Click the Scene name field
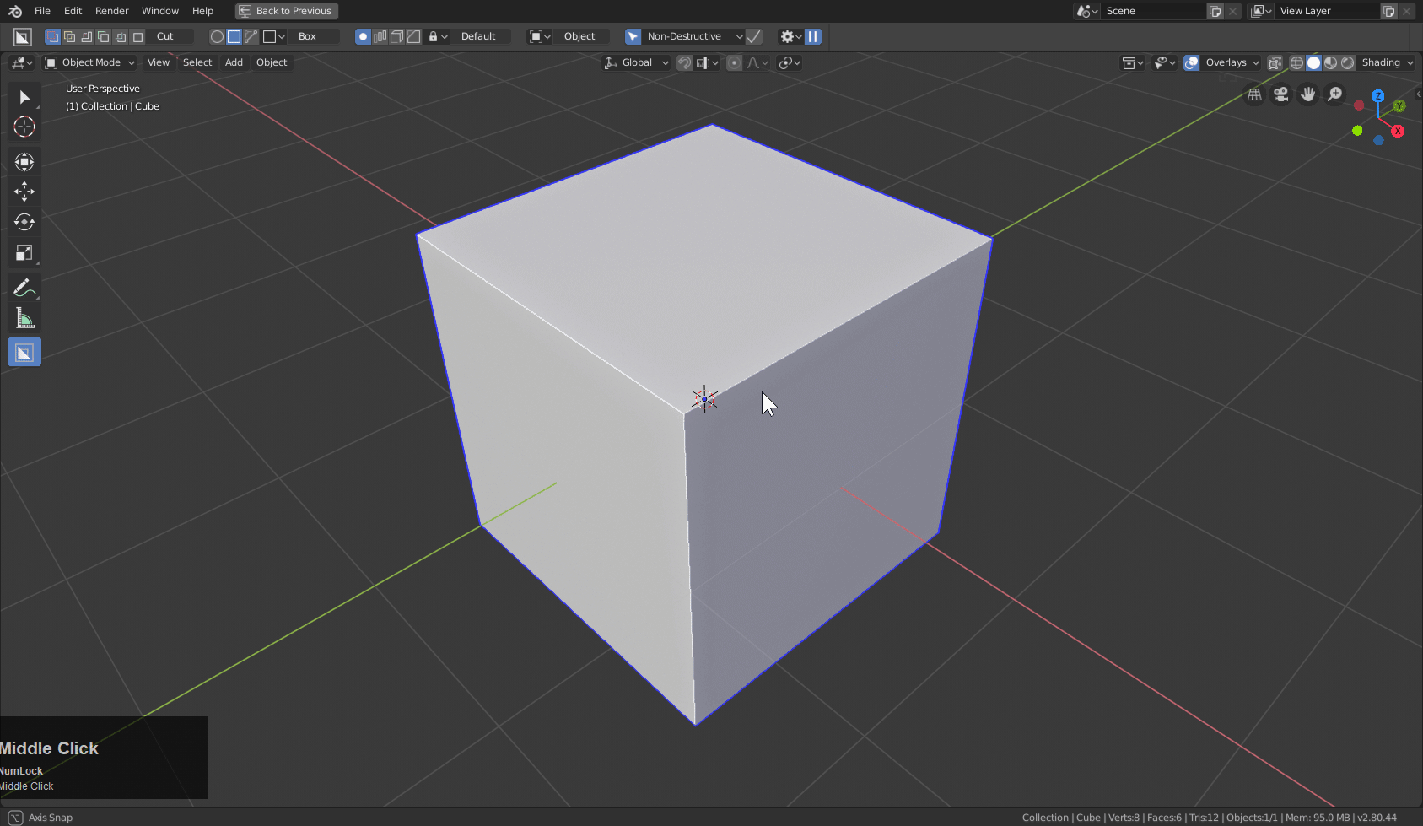The width and height of the screenshot is (1423, 826). (x=1152, y=11)
